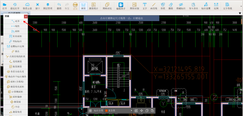Open the tab list dropdown triangle
The height and width of the screenshot is (116, 243).
240,14
